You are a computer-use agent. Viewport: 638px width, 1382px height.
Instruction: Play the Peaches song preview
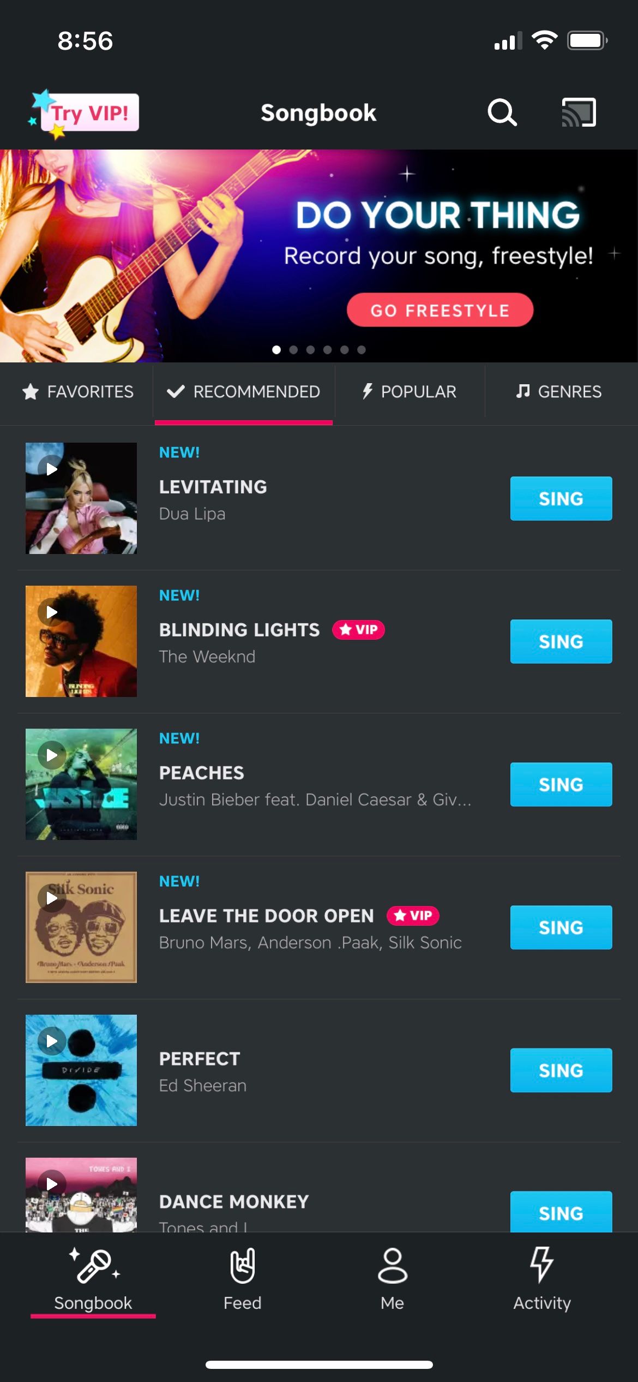click(52, 755)
